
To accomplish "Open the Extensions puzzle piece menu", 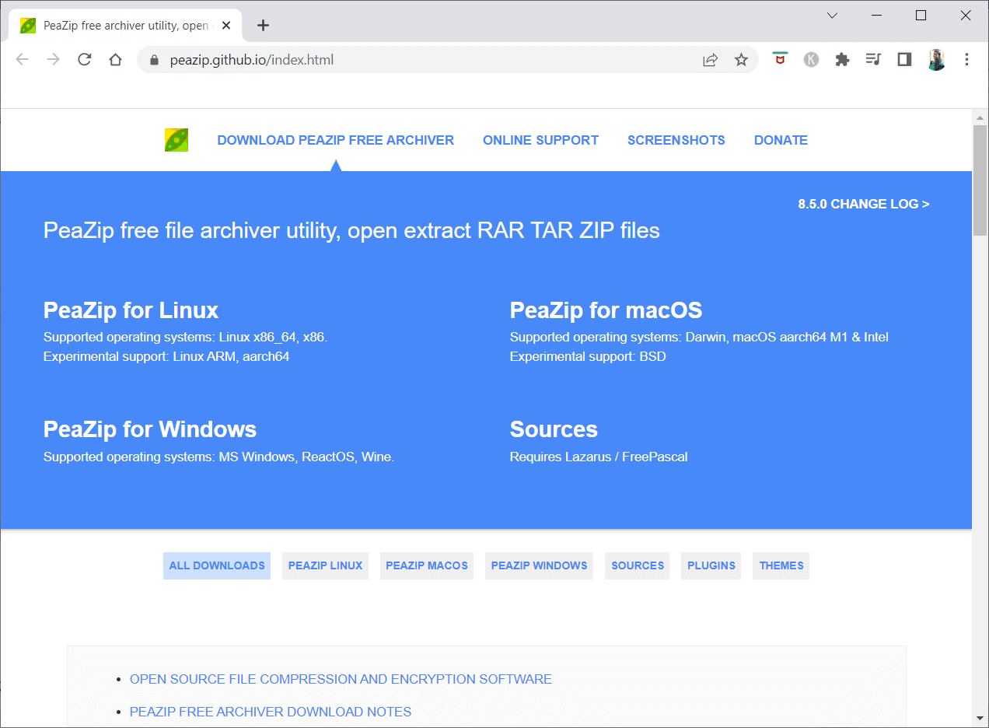I will click(x=842, y=60).
